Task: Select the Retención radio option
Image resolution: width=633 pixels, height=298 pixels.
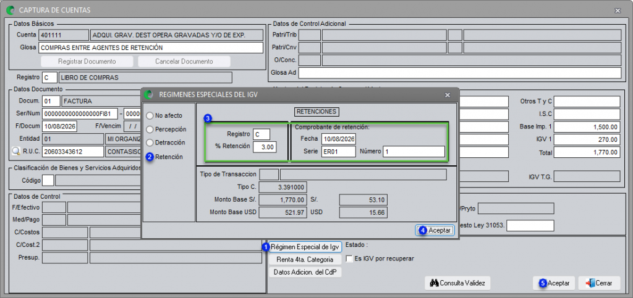Action: click(x=150, y=157)
